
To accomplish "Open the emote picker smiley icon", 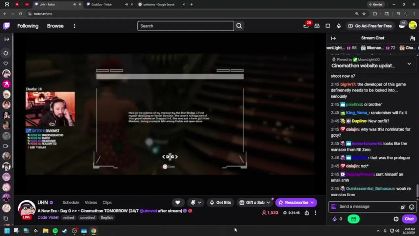I will (411, 207).
